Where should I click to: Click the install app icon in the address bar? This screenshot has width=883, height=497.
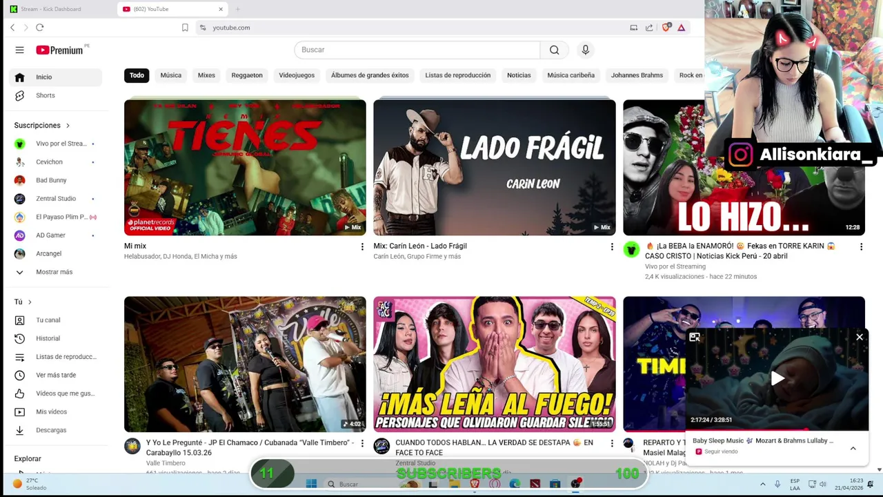coord(633,28)
